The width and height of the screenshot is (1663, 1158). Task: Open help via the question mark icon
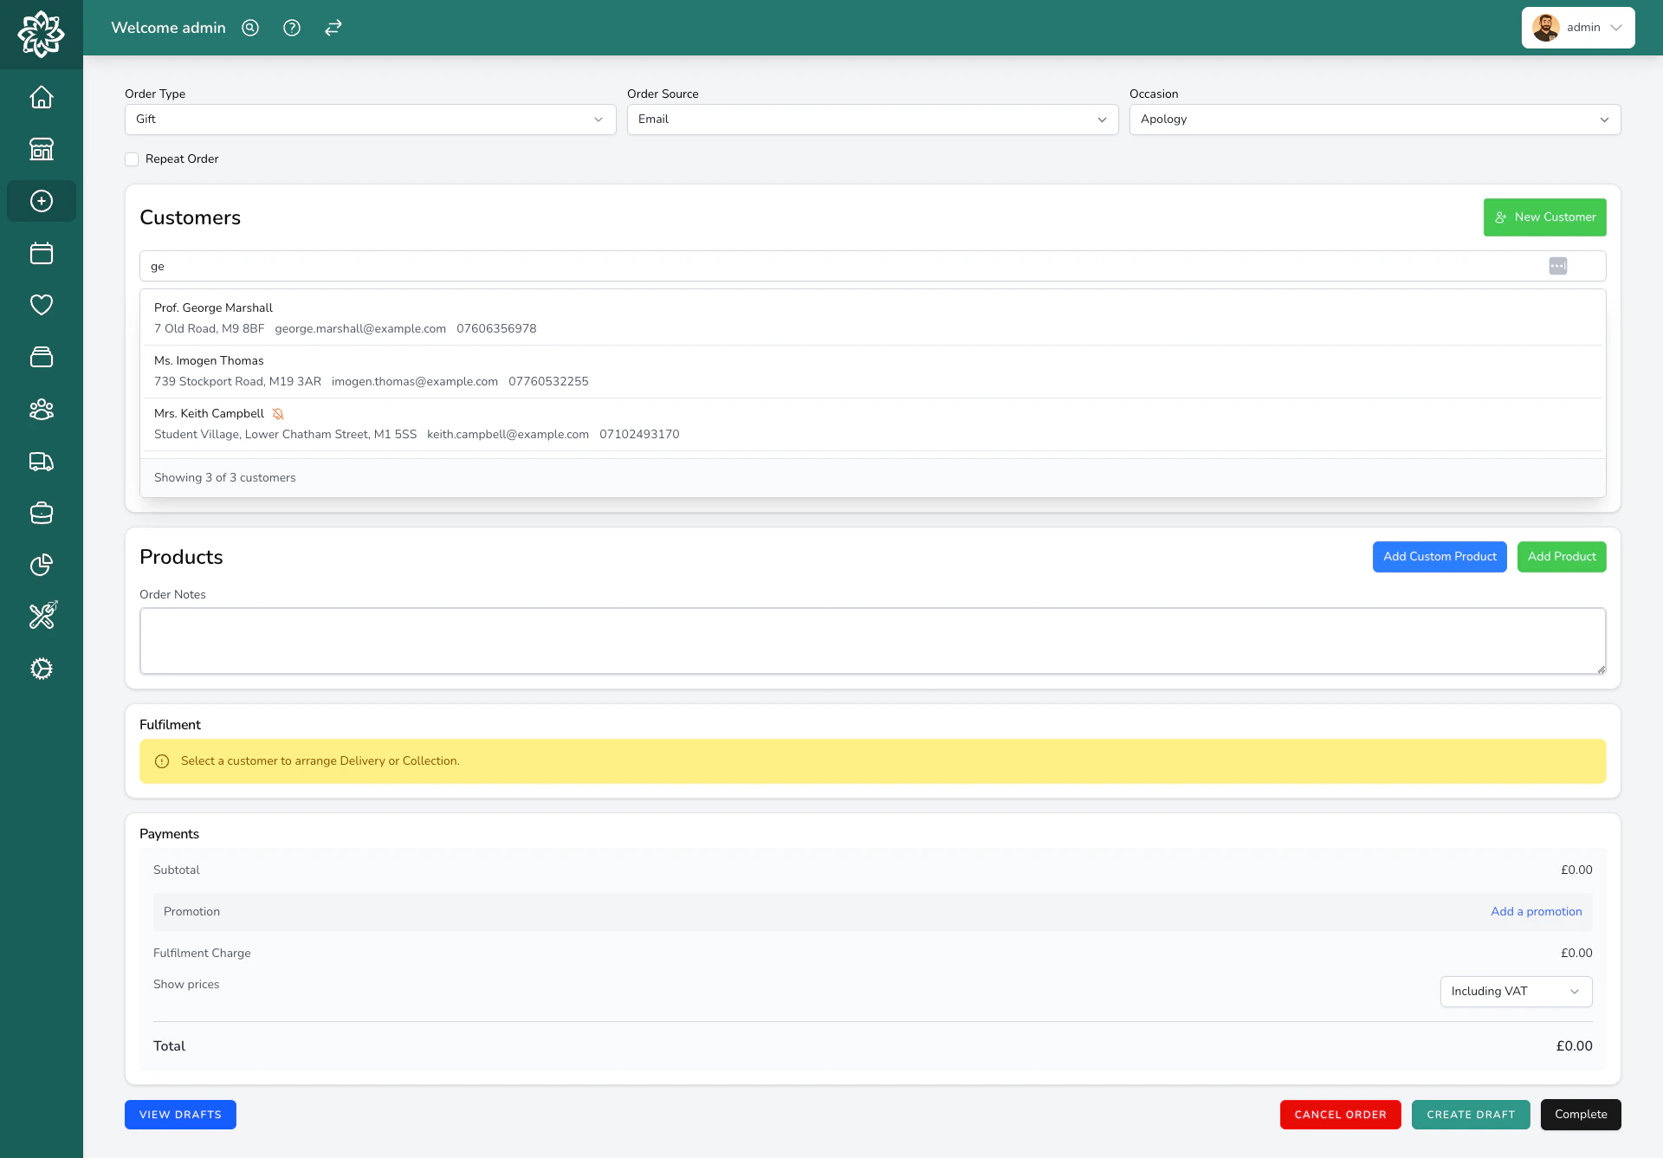[291, 28]
